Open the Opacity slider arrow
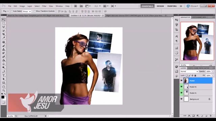The image size is (216, 121). click(x=213, y=72)
